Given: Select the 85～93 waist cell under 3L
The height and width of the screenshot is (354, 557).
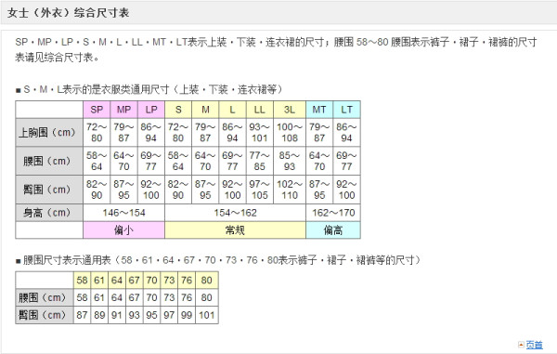Looking at the screenshot, I should pos(290,161).
